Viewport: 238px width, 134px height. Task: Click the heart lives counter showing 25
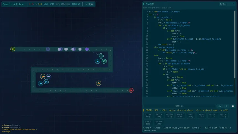[32, 4]
